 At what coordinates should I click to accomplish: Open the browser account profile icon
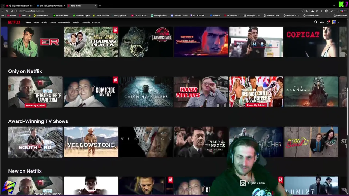click(x=326, y=11)
